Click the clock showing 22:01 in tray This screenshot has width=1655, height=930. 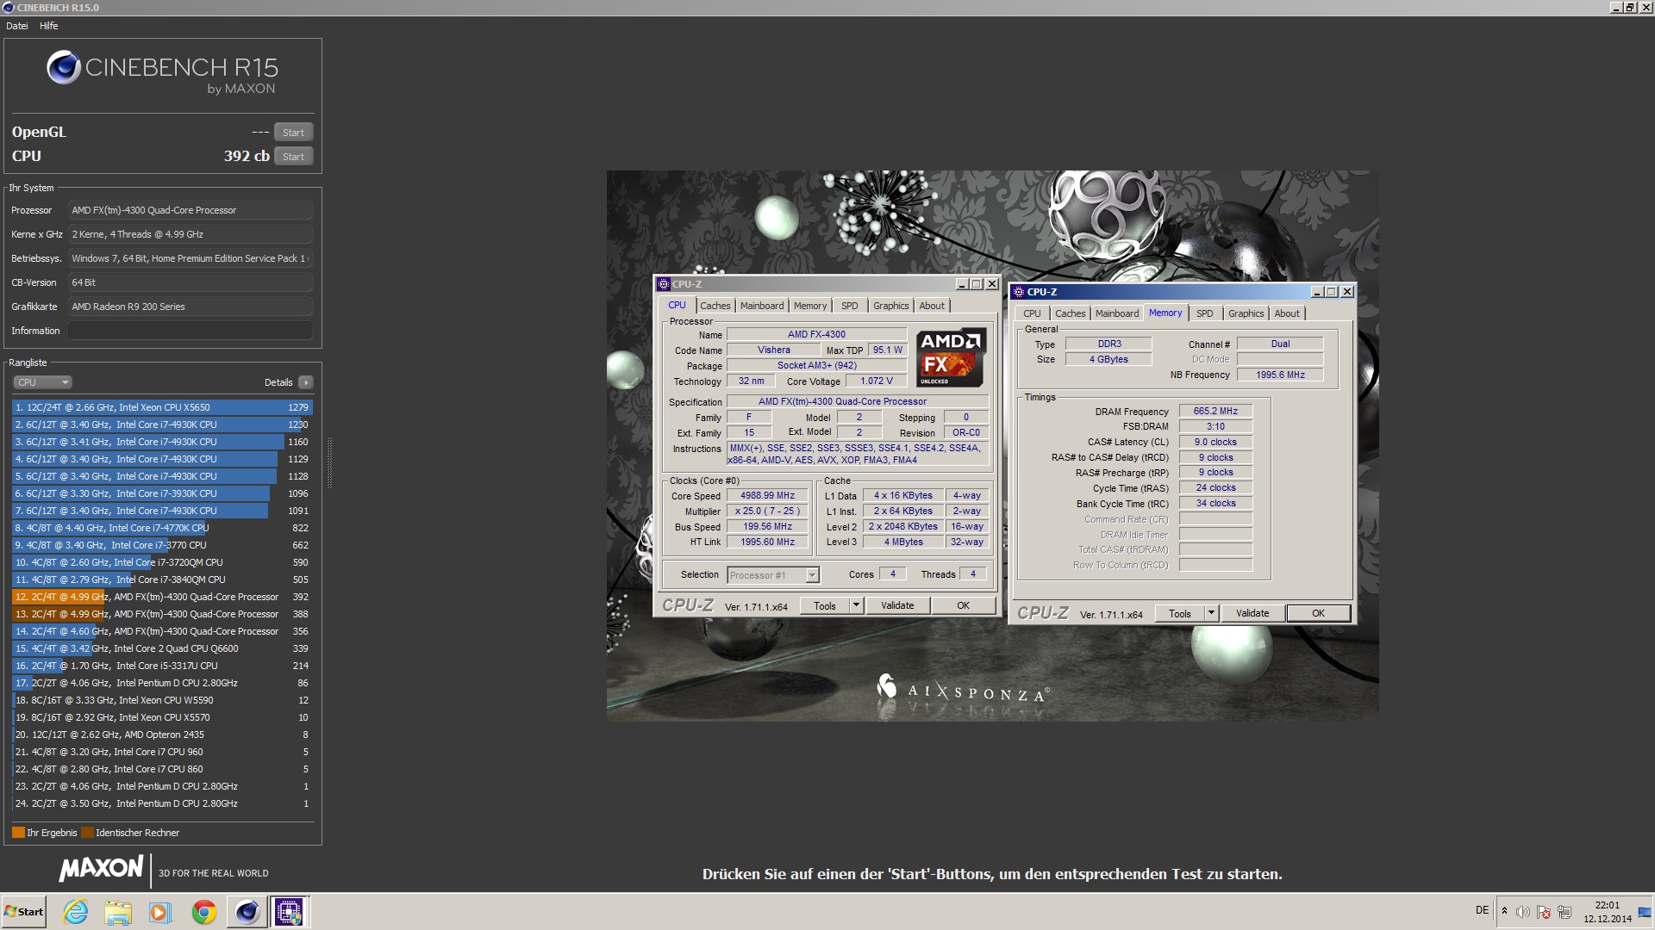coord(1608,905)
